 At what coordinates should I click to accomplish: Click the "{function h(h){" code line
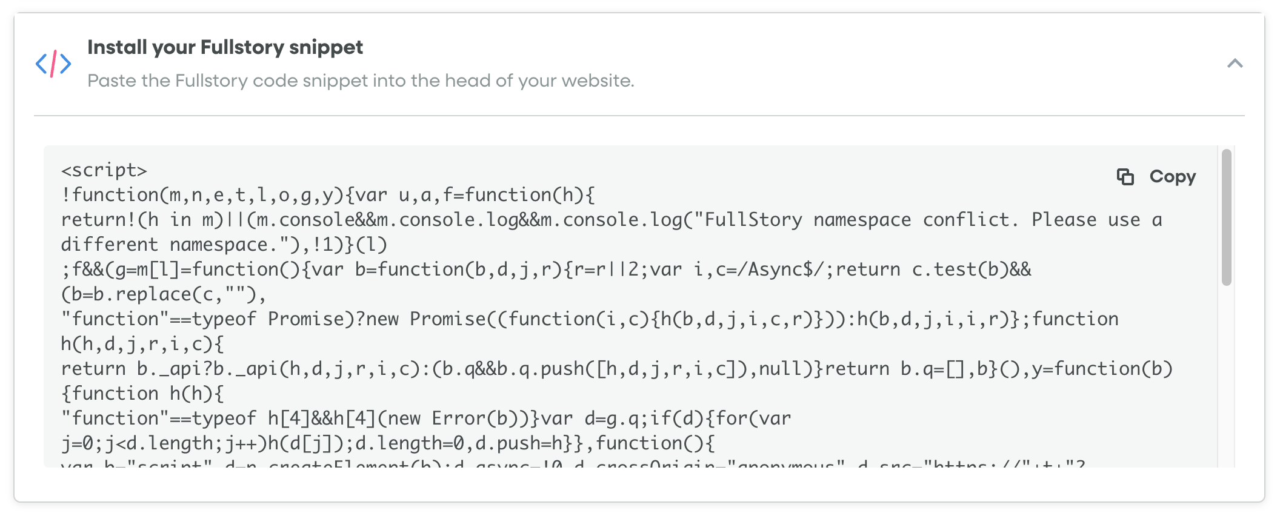pos(142,394)
